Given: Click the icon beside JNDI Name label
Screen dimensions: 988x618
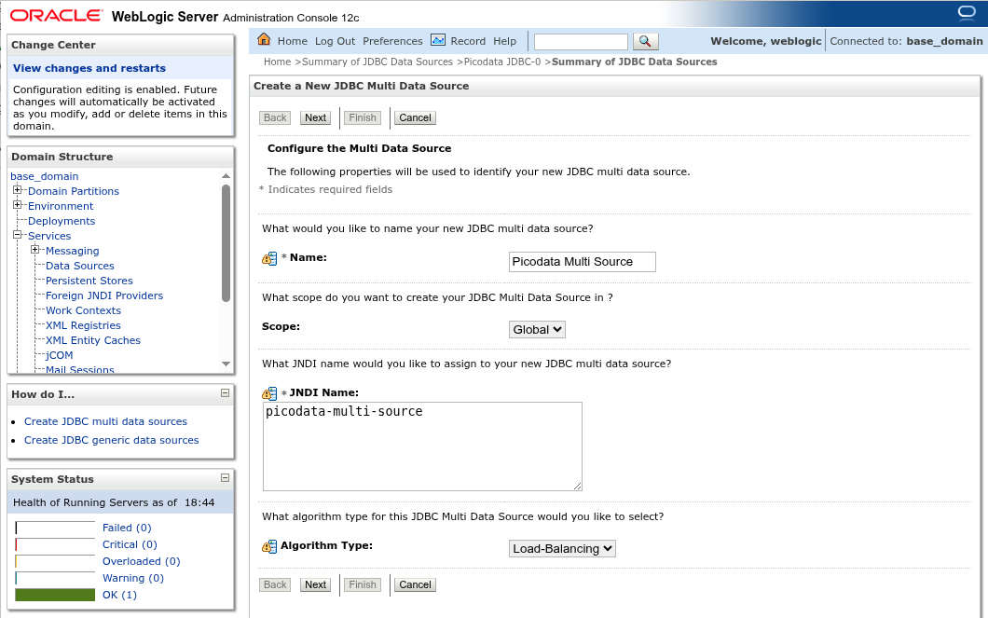Looking at the screenshot, I should [269, 393].
